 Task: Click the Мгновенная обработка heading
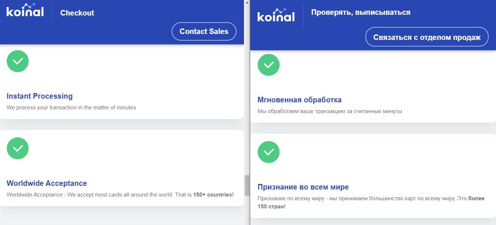(x=299, y=100)
